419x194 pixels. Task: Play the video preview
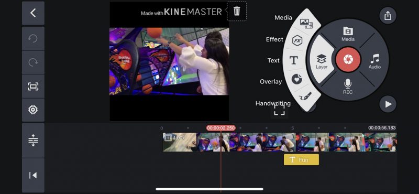388,104
